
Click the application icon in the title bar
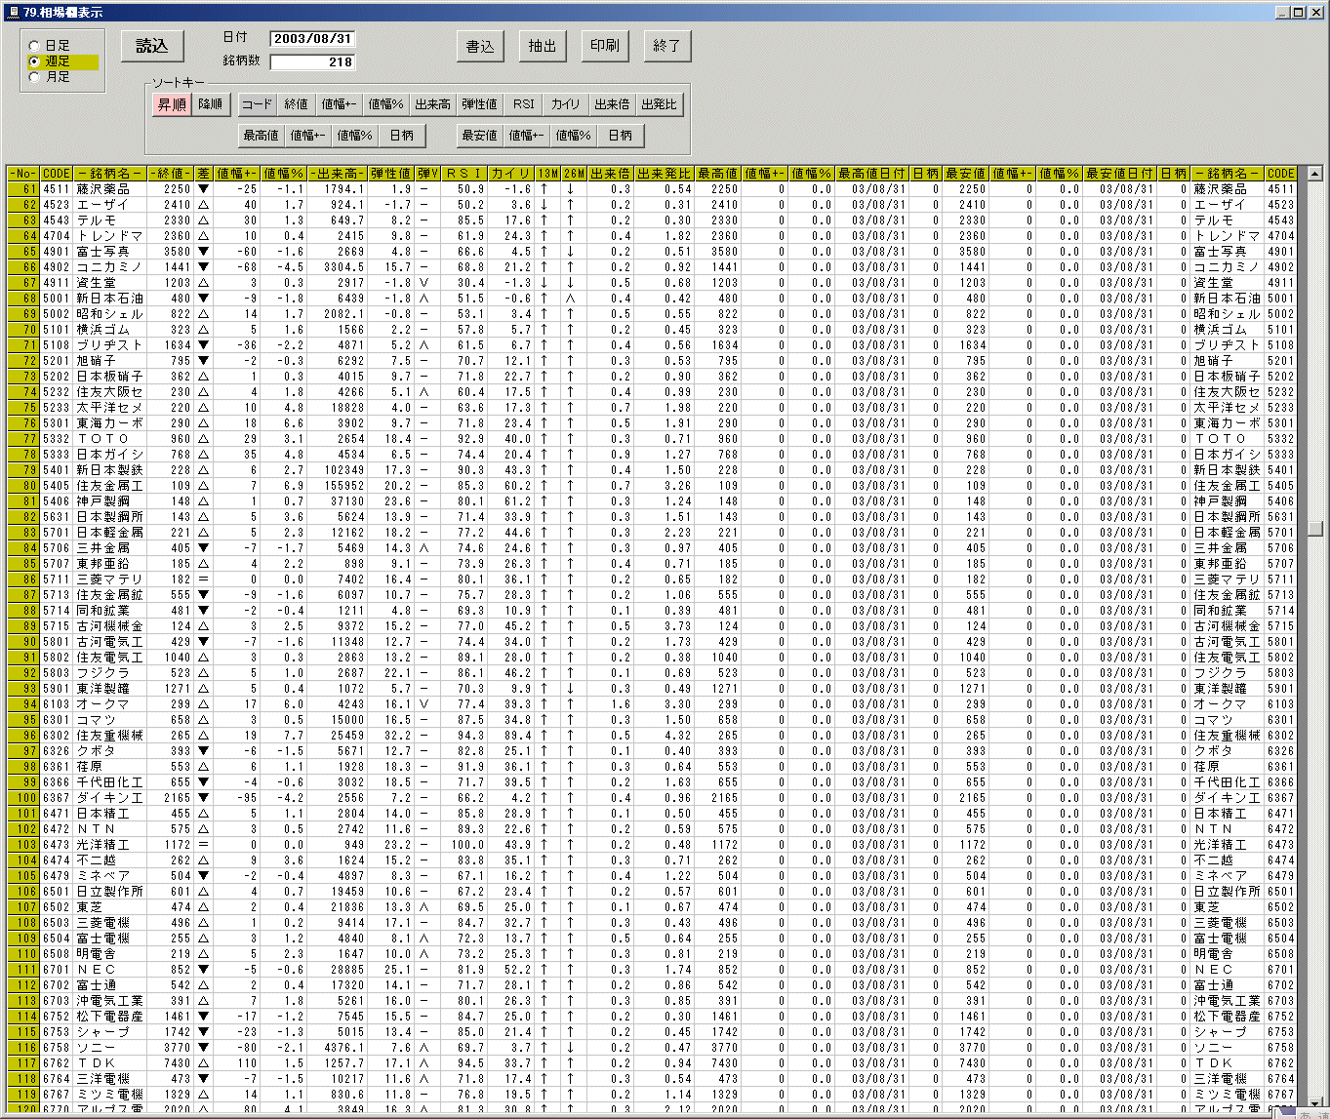tap(13, 13)
